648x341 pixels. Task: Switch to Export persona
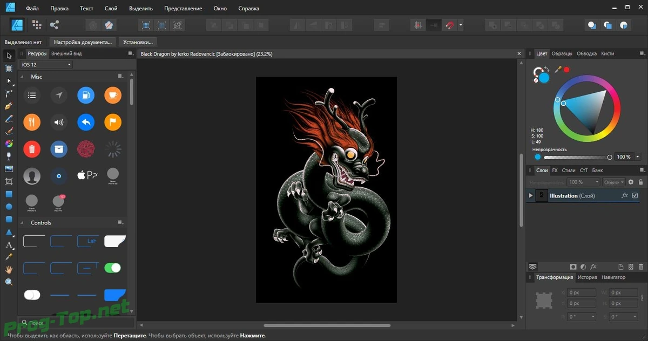(54, 24)
